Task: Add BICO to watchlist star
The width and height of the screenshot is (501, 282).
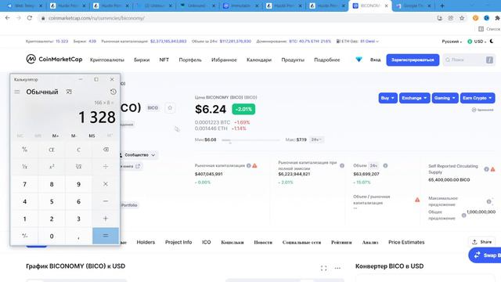Action: click(170, 108)
